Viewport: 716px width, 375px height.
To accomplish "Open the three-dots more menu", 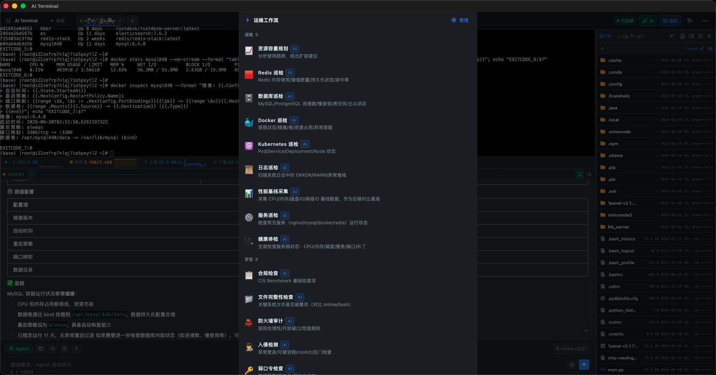I will click(704, 21).
